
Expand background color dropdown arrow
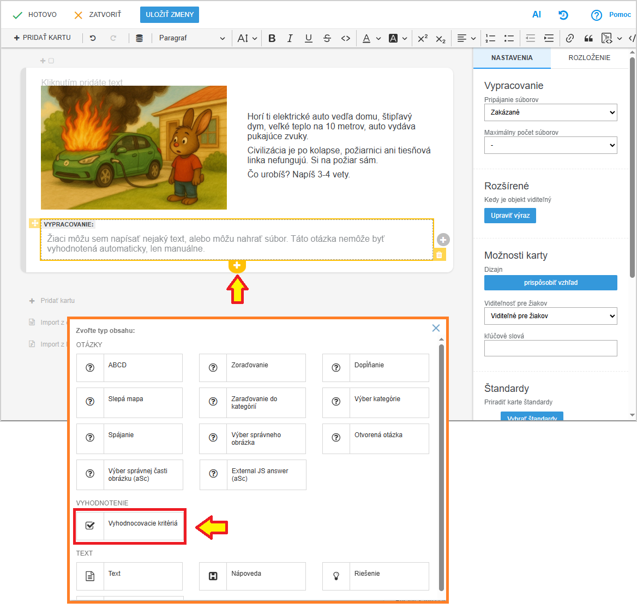(x=405, y=39)
